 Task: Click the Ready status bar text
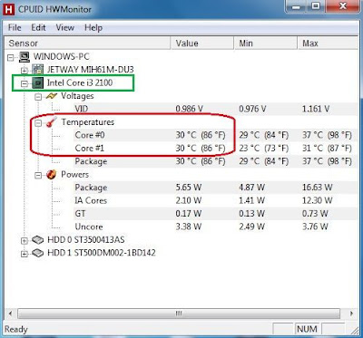coord(16,329)
